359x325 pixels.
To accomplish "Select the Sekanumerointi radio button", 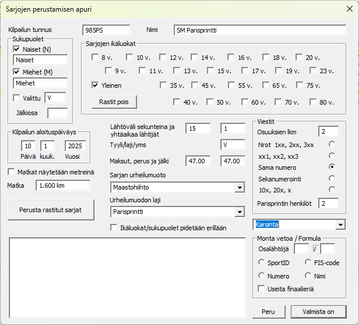I will pos(332,178).
